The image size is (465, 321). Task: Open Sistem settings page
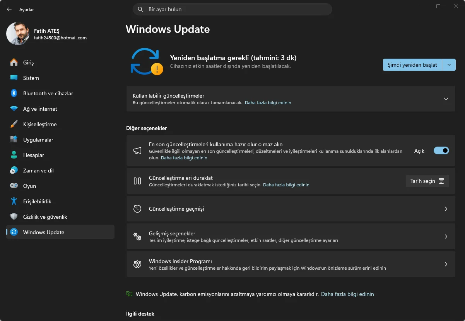pyautogui.click(x=60, y=78)
